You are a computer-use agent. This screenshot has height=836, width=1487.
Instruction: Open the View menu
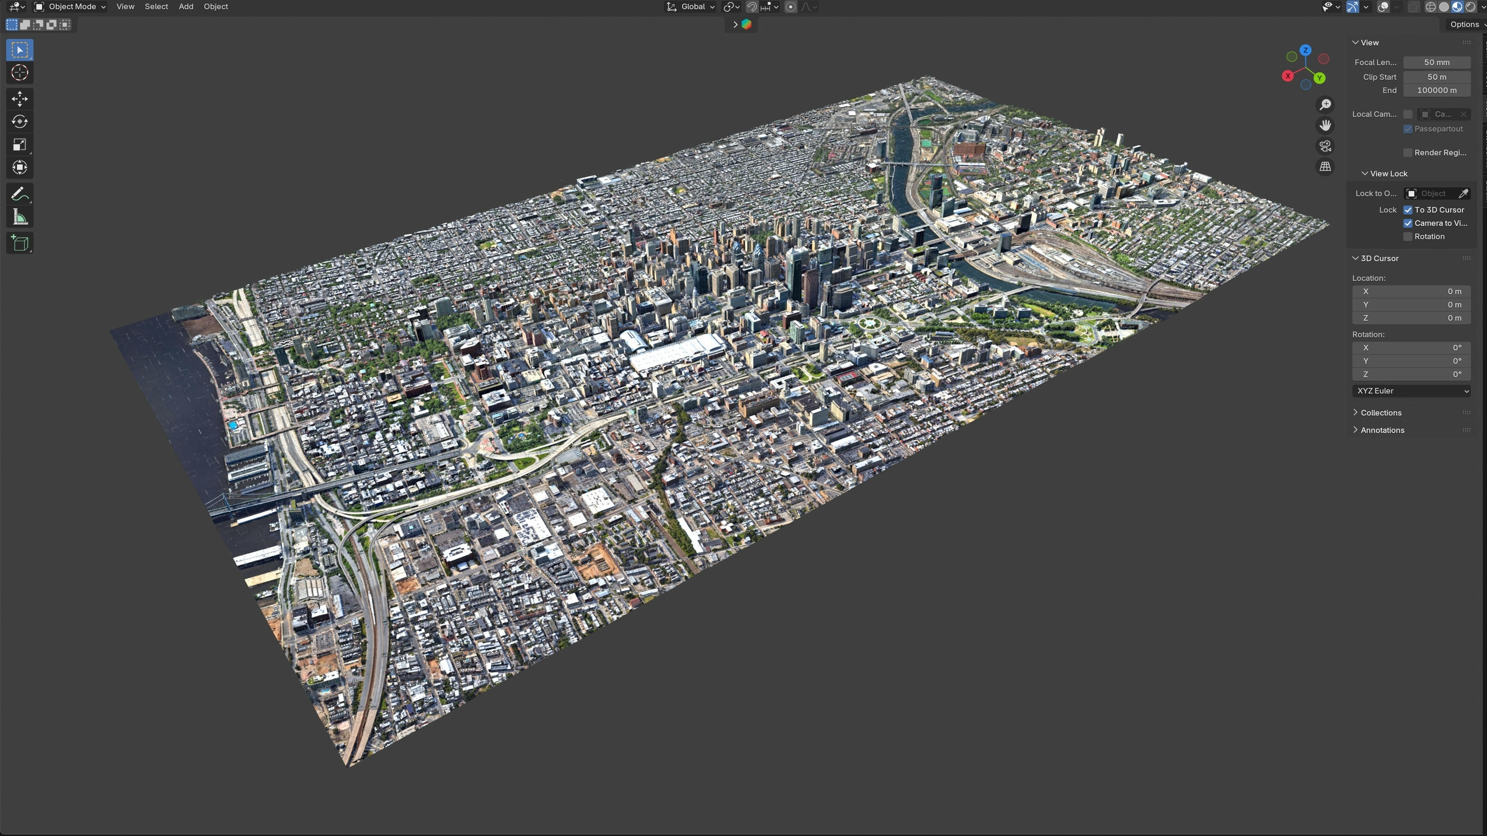point(125,7)
